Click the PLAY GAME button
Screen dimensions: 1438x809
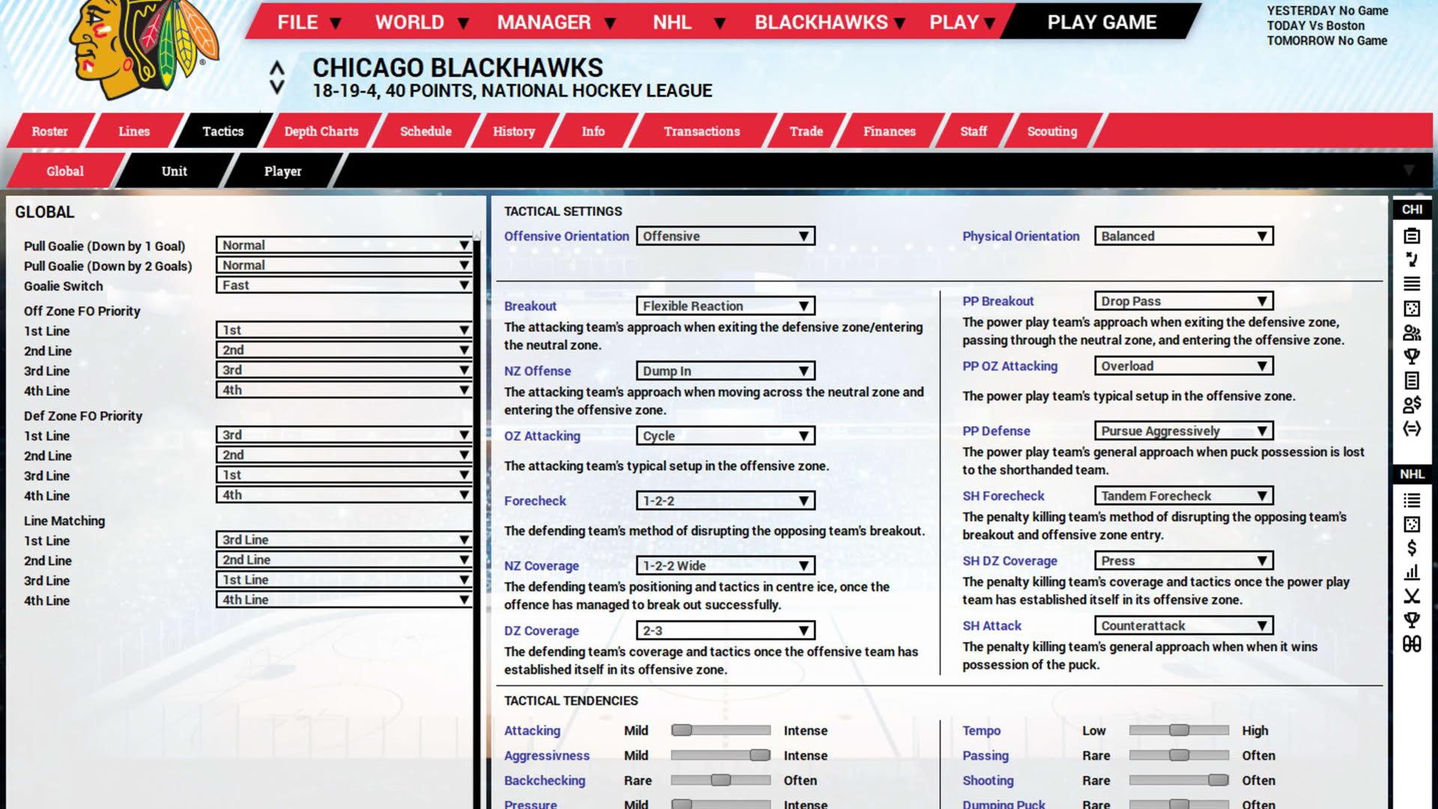[x=1102, y=22]
